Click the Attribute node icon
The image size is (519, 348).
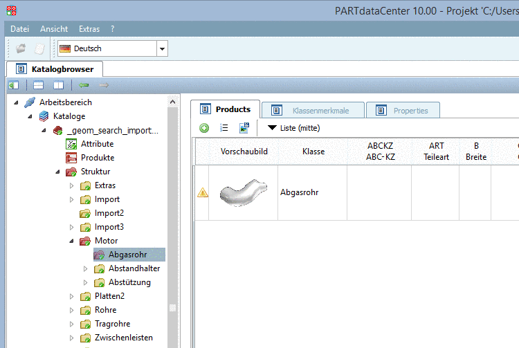[71, 144]
